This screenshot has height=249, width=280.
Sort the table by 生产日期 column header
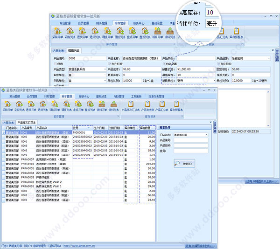101,128
